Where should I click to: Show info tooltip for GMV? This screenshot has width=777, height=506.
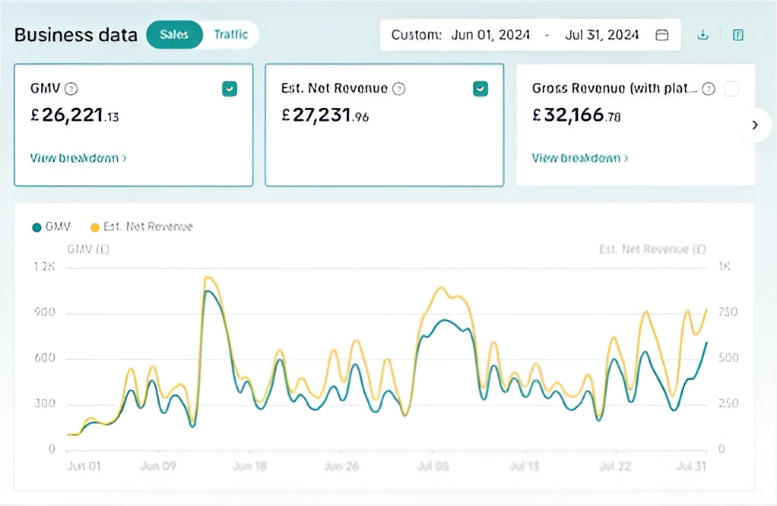[71, 89]
